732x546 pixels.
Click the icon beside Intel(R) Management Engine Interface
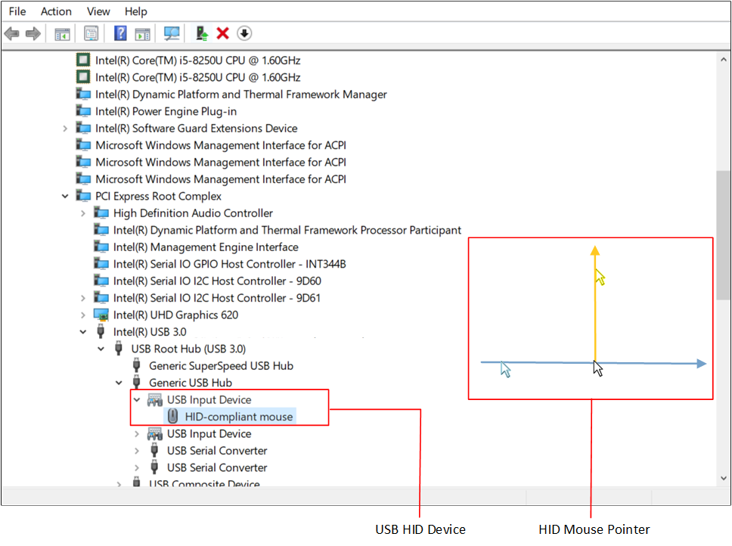click(101, 247)
